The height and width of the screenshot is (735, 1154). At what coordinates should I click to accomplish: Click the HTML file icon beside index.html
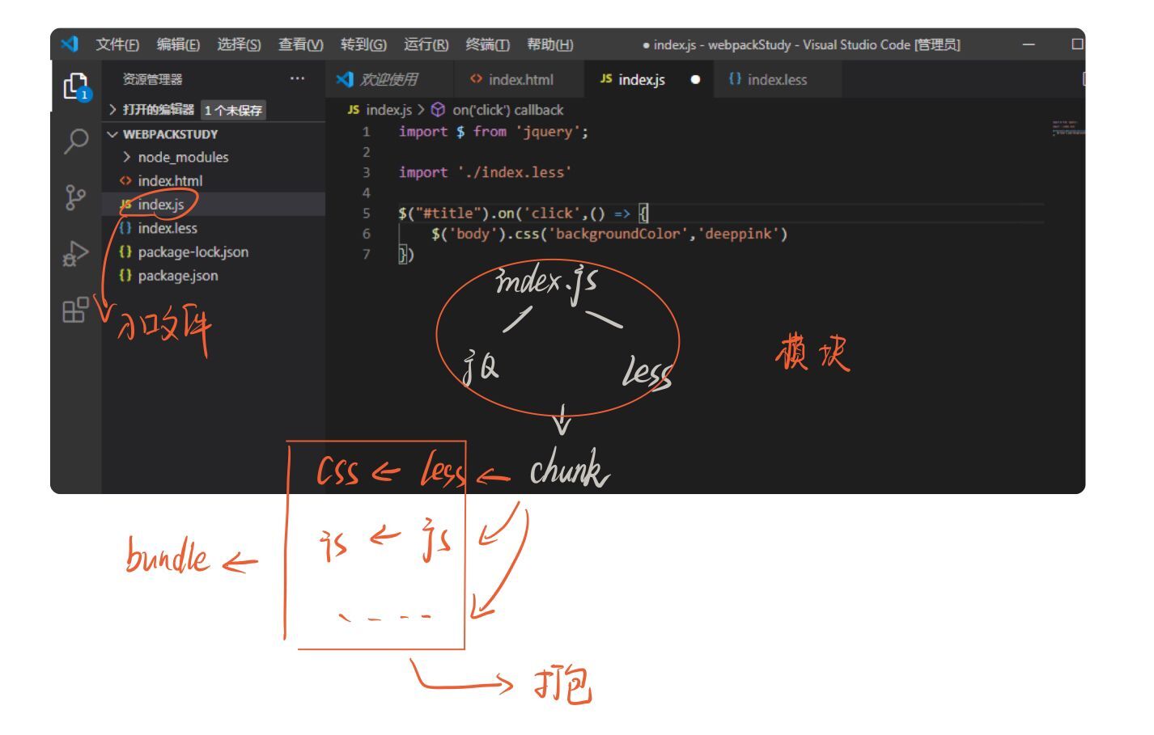(128, 180)
